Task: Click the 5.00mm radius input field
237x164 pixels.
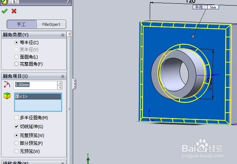Action: pos(35,85)
